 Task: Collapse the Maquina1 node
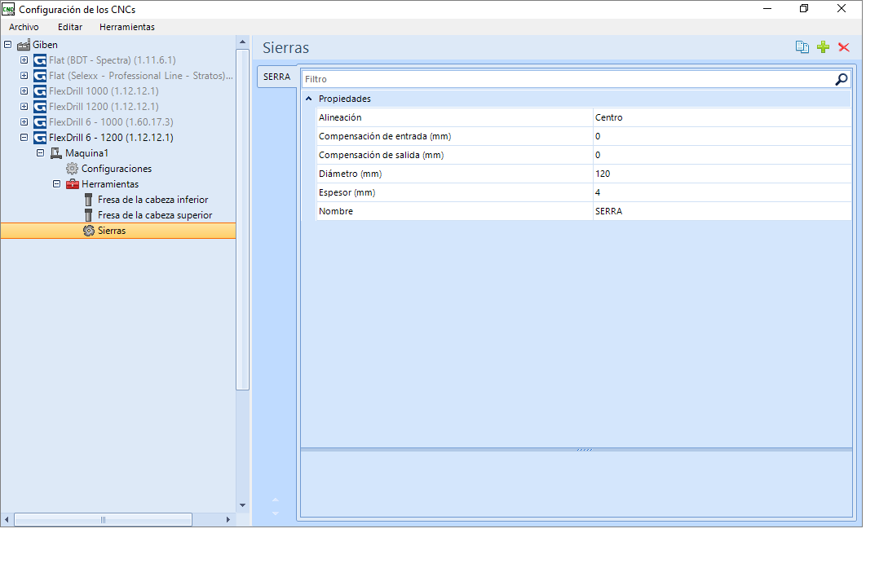click(x=40, y=153)
